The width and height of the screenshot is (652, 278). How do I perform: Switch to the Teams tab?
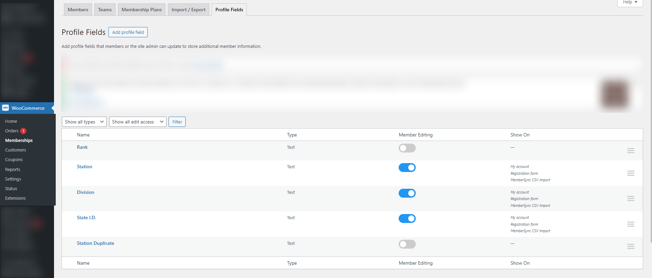click(105, 10)
